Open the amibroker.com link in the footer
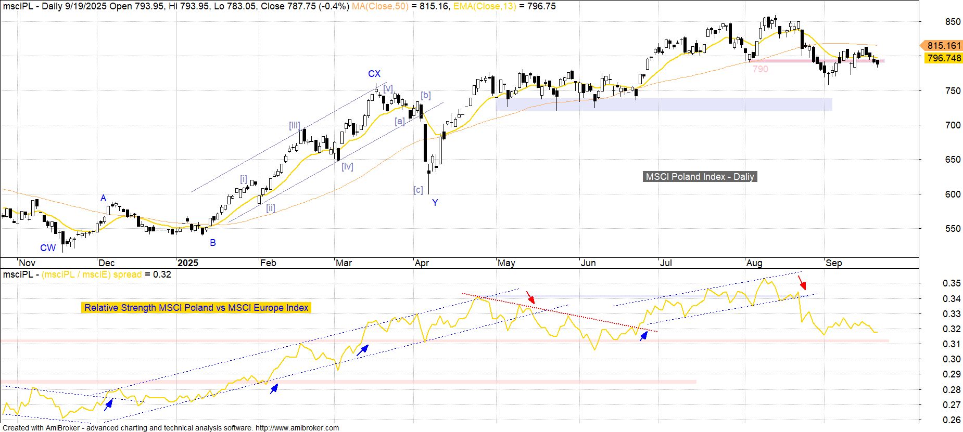Screen dimensions: 963x432 [298, 428]
